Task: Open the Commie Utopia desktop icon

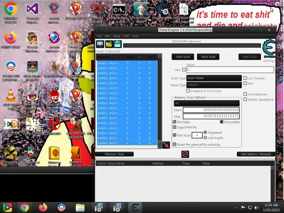Action: tap(97, 13)
